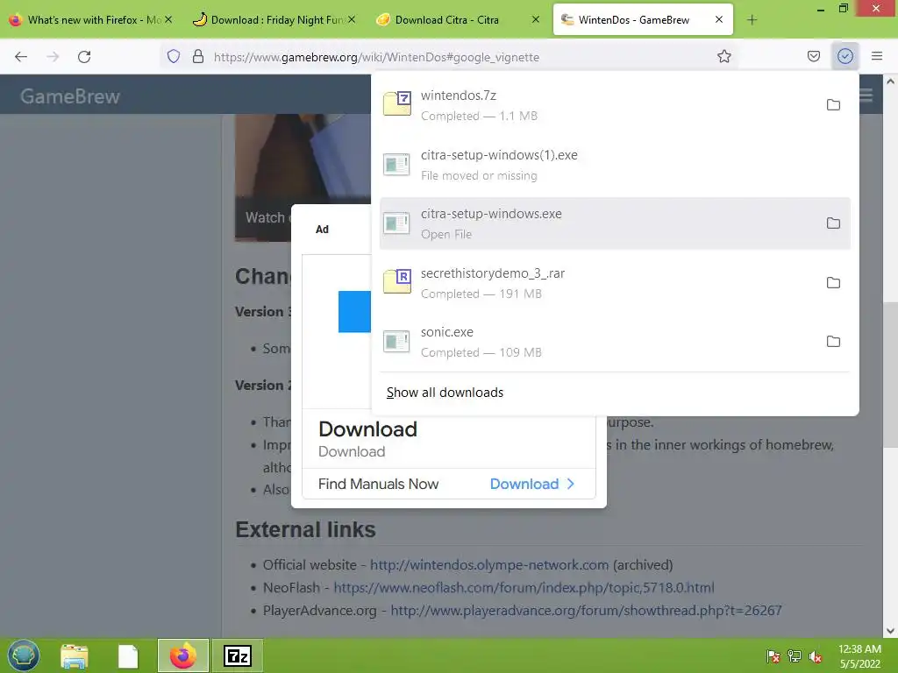
Task: Close the What's new with Firefox tab
Action: [168, 19]
